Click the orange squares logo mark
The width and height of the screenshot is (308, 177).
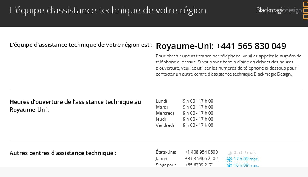point(306,10)
